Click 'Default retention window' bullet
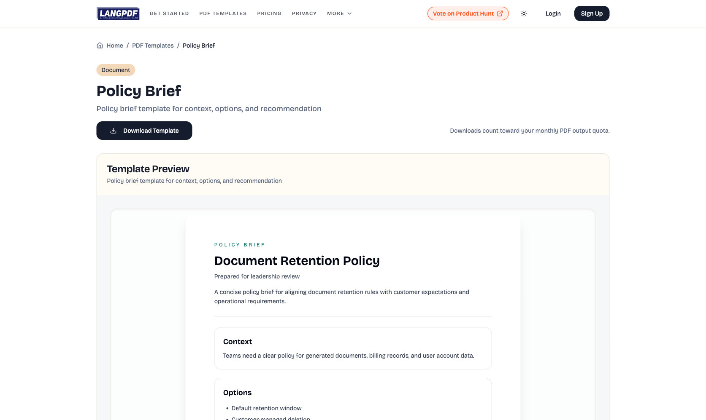Image resolution: width=706 pixels, height=420 pixels. [266, 408]
